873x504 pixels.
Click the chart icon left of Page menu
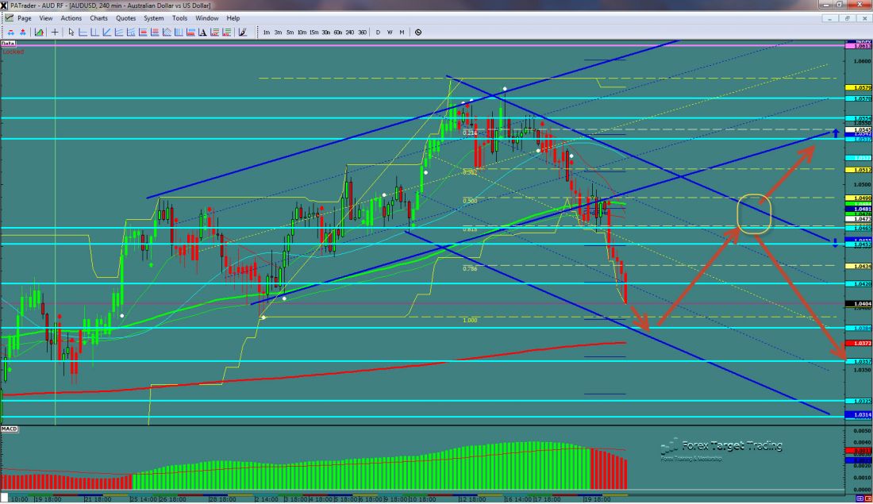click(7, 17)
